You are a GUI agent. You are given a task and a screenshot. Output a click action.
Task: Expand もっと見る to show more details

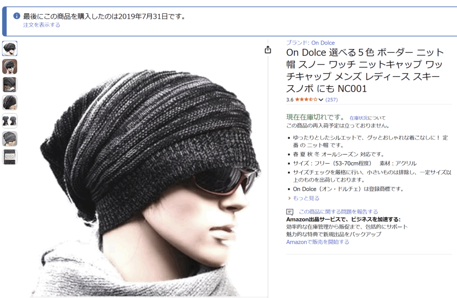point(306,198)
